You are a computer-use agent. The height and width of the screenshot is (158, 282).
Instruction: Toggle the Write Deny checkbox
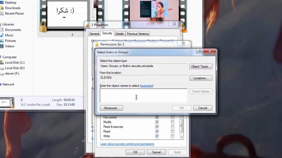click(172, 136)
